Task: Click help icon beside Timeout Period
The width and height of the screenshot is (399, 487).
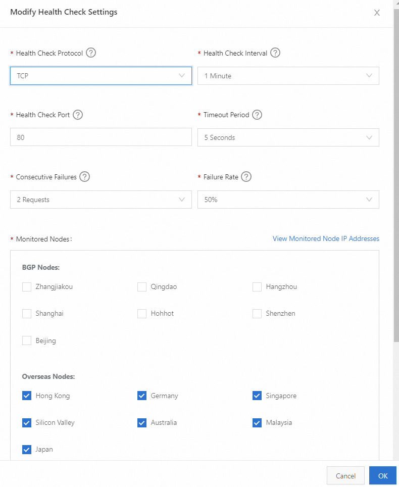Action: 257,115
